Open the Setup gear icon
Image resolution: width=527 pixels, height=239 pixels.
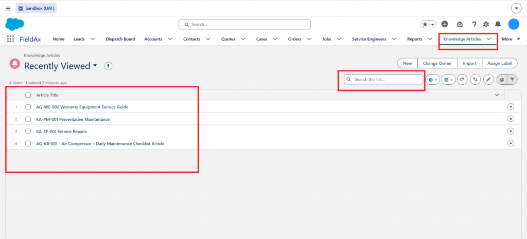[486, 24]
